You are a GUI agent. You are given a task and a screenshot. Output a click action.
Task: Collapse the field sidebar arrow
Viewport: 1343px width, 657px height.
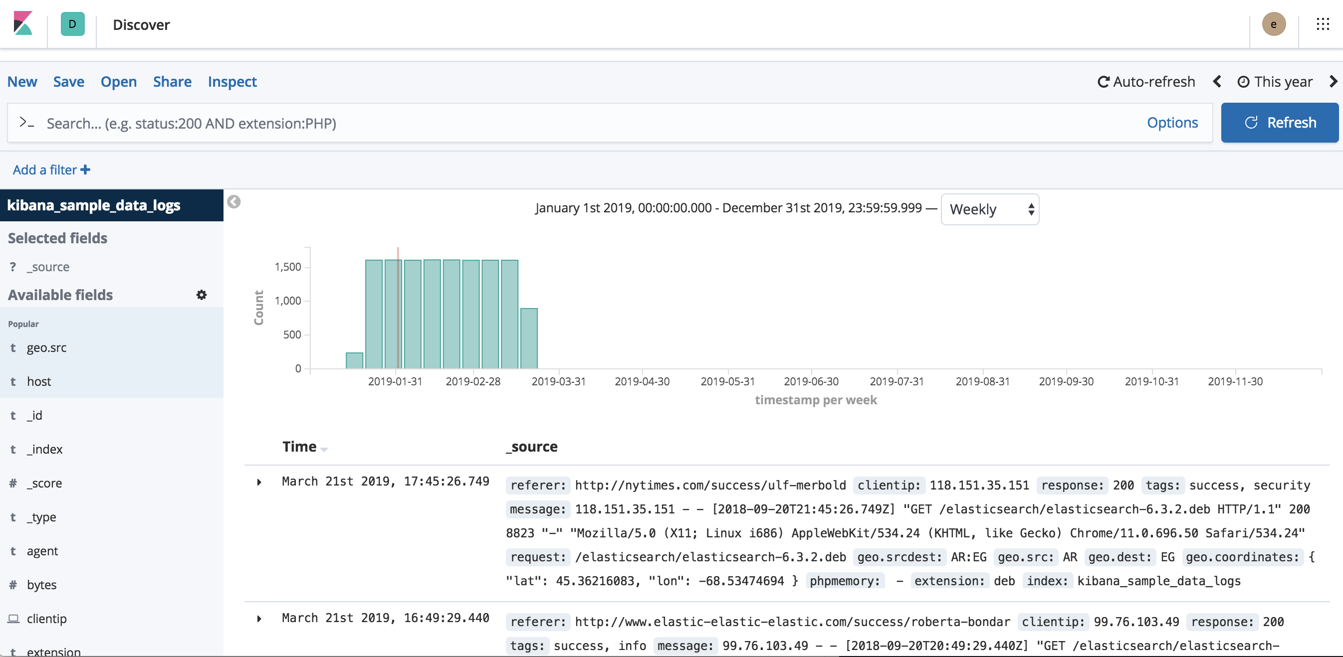(234, 202)
